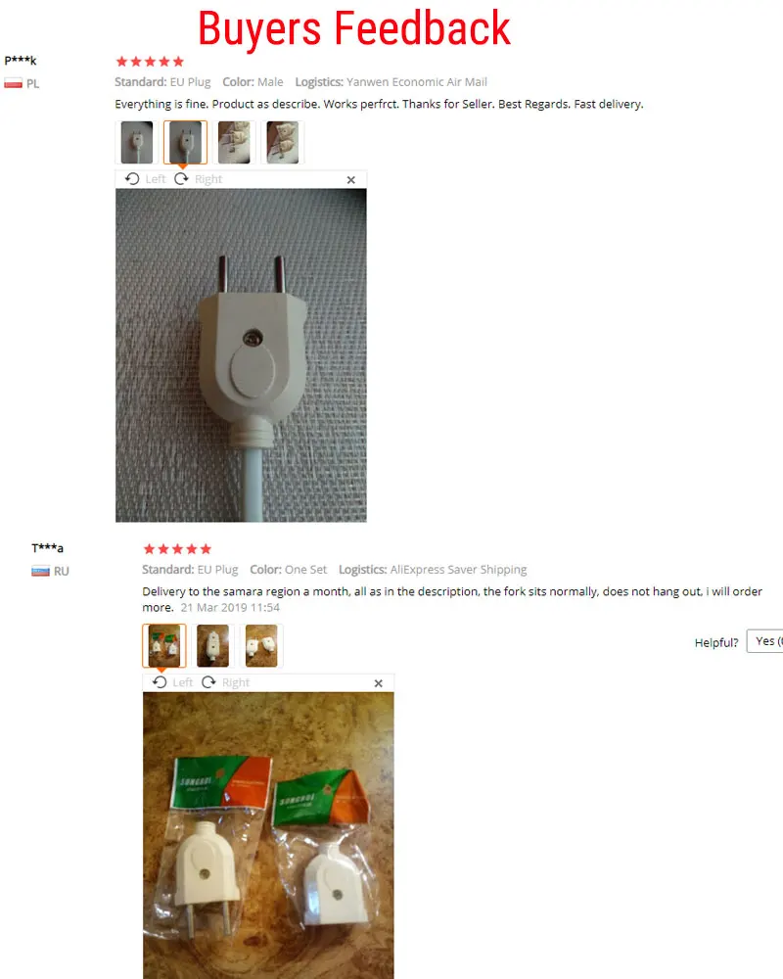Click the Russia flag icon
783x979 pixels.
40,572
